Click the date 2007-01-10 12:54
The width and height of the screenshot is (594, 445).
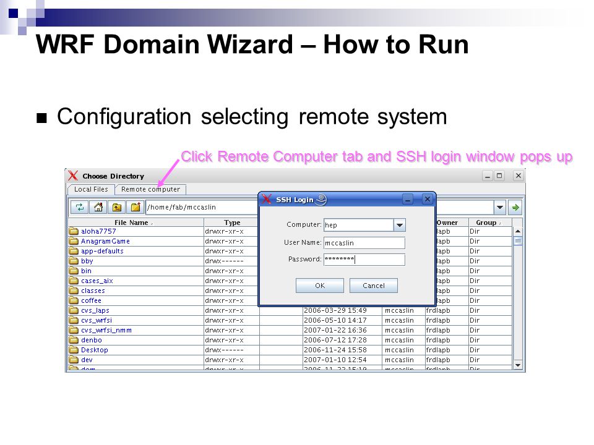[x=335, y=360]
